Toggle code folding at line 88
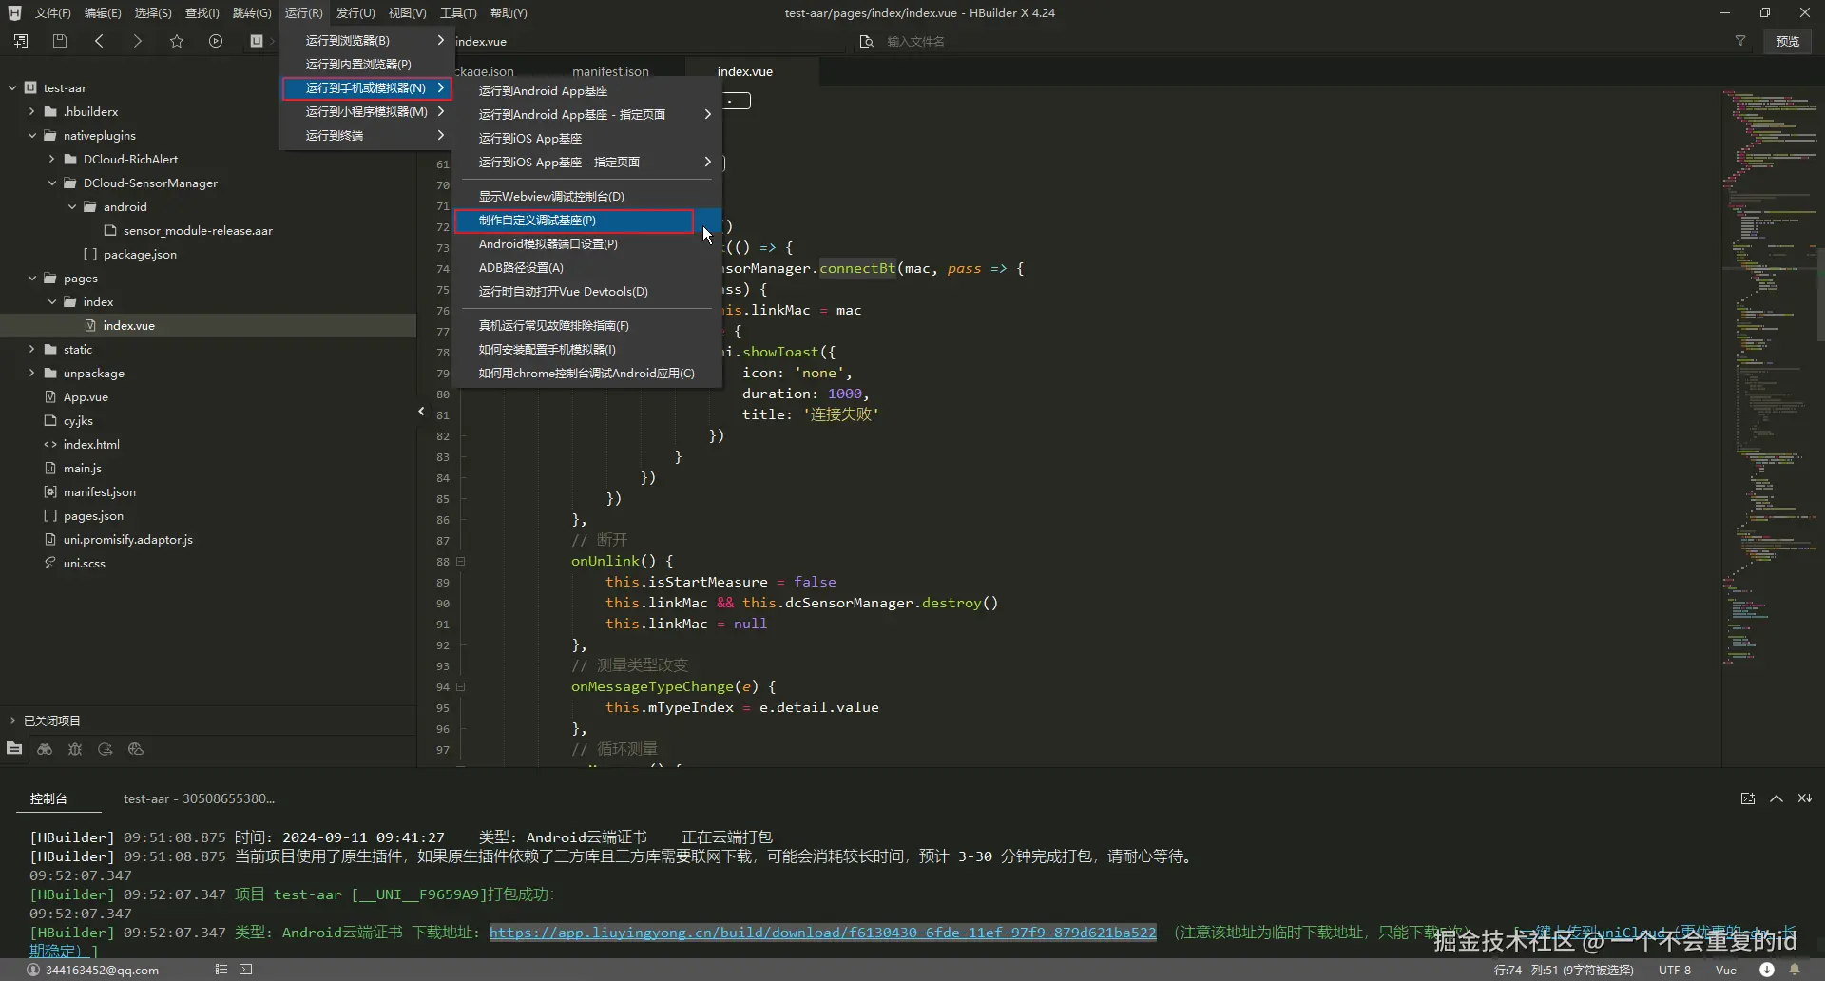This screenshot has width=1825, height=981. tap(461, 562)
